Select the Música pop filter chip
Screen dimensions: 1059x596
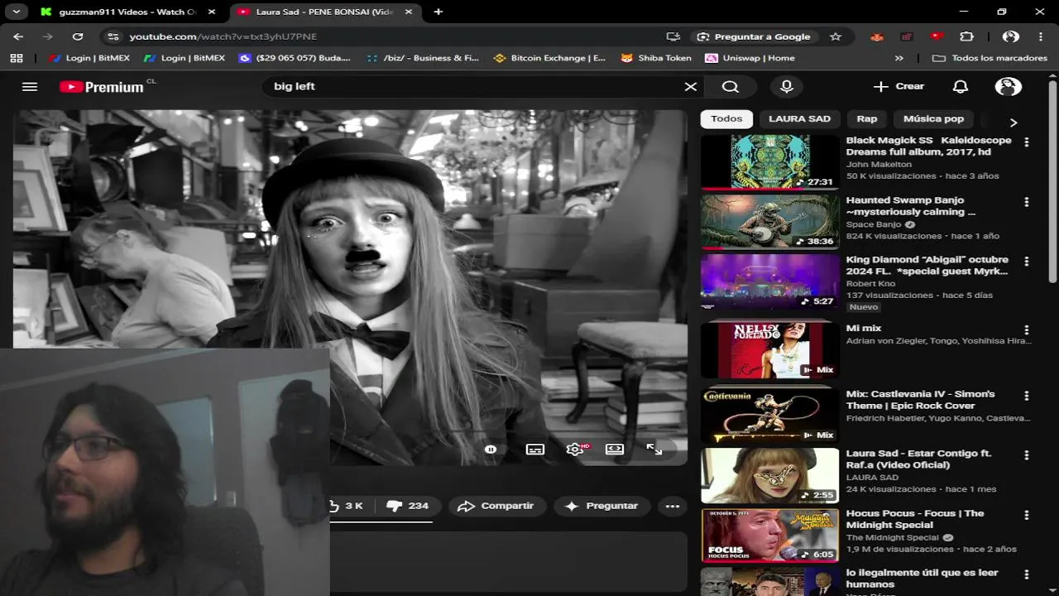(933, 118)
